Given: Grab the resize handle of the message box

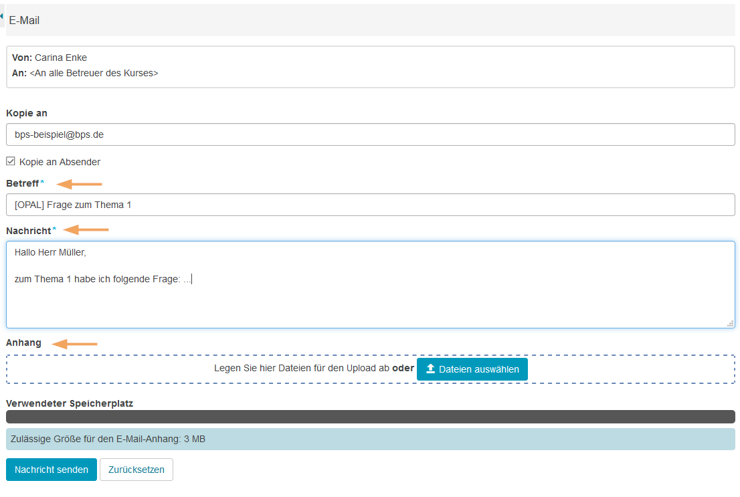Looking at the screenshot, I should (x=730, y=323).
